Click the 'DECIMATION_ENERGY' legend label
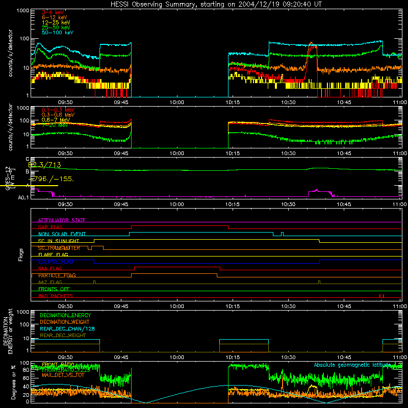This screenshot has height=408, width=408. click(65, 315)
